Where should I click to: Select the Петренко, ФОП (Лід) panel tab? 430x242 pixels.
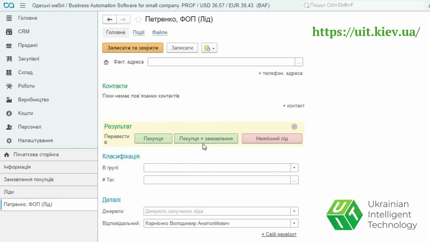pyautogui.click(x=49, y=204)
